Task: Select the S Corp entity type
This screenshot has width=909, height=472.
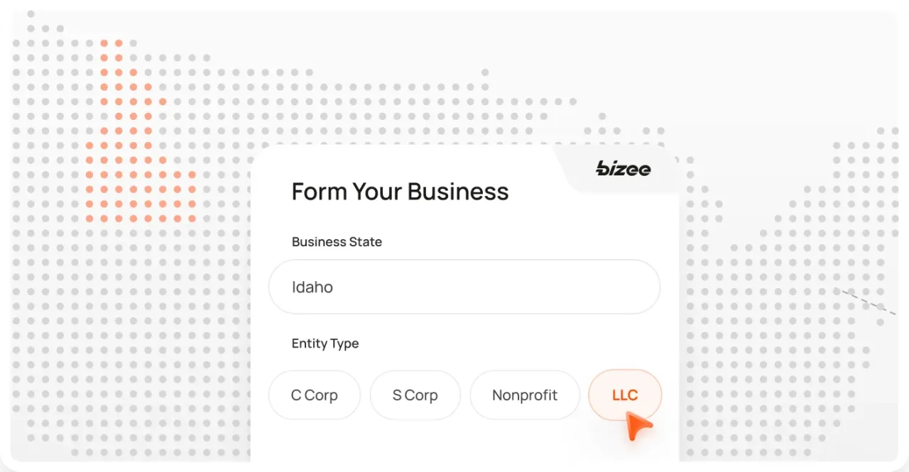Action: 415,395
